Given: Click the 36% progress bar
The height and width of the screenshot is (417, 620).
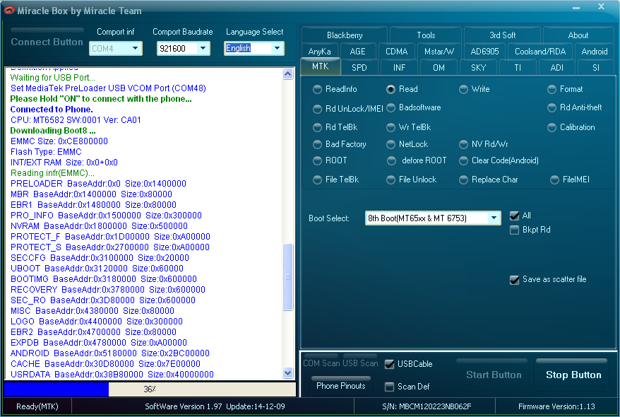Looking at the screenshot, I should 150,389.
